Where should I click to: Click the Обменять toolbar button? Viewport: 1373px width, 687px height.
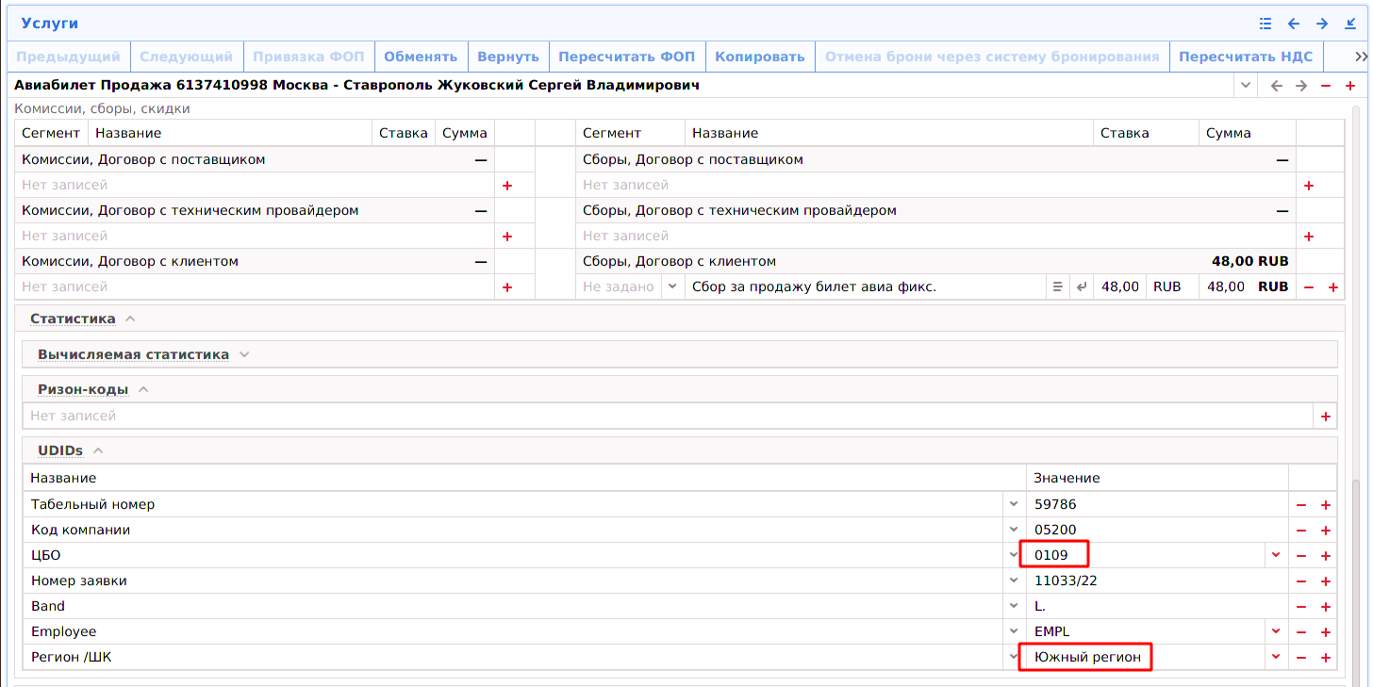tap(421, 57)
